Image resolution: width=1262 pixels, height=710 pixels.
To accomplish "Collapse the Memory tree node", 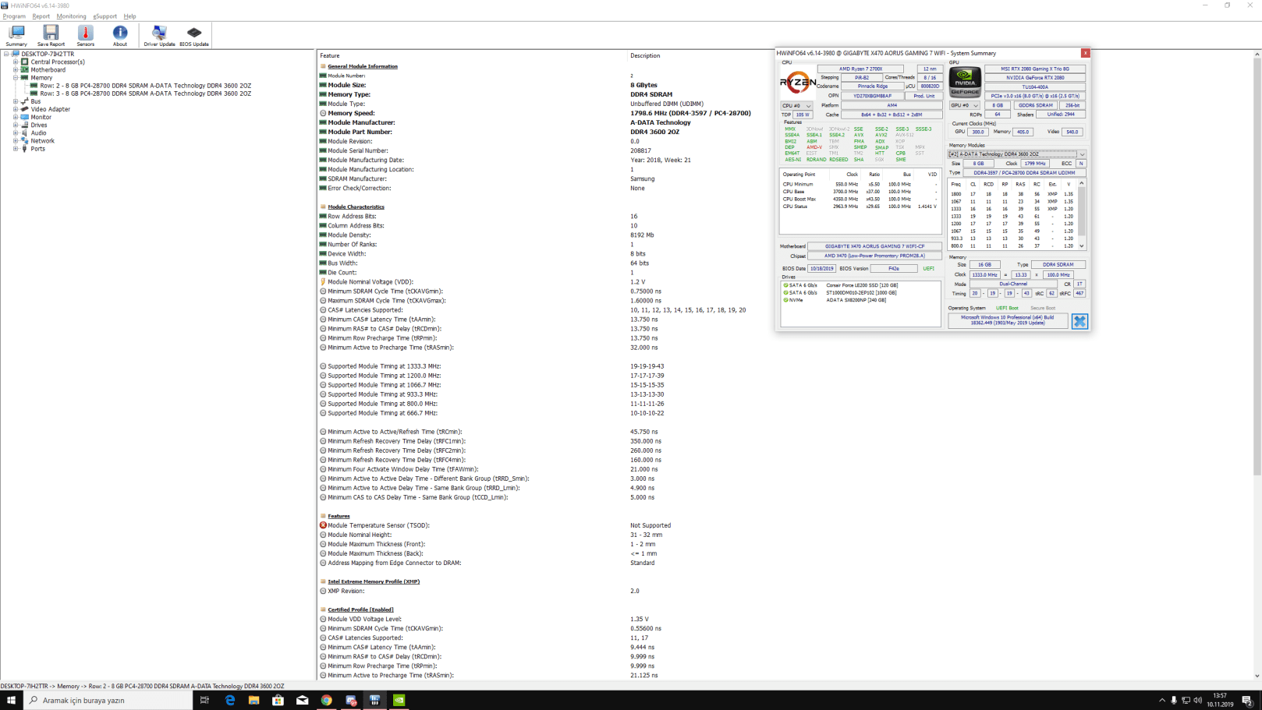I will pos(16,77).
